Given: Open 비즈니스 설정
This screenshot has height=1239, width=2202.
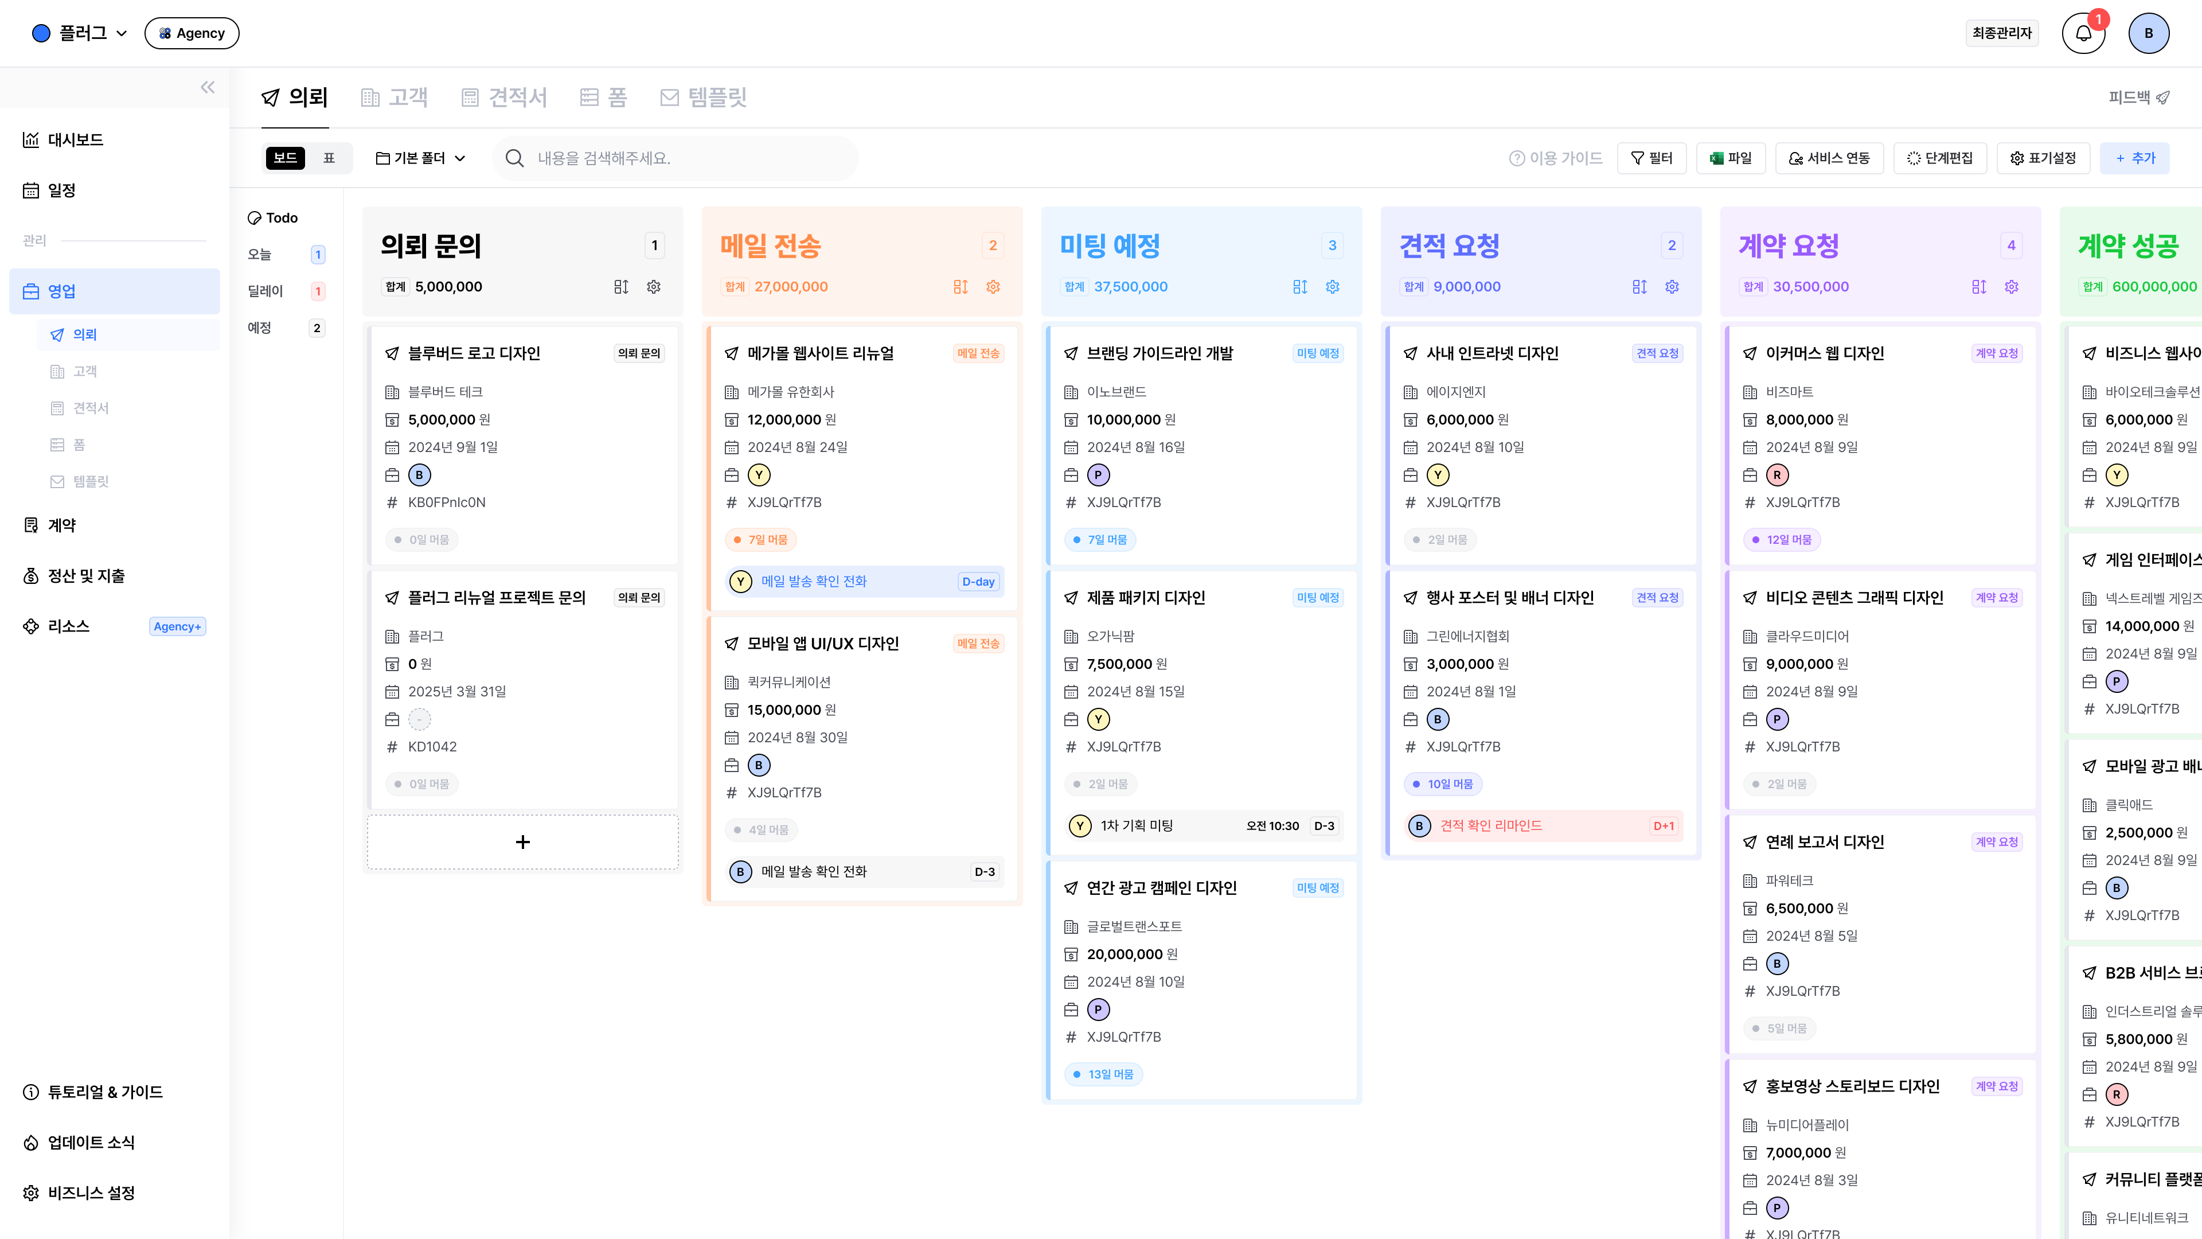Looking at the screenshot, I should [115, 1193].
